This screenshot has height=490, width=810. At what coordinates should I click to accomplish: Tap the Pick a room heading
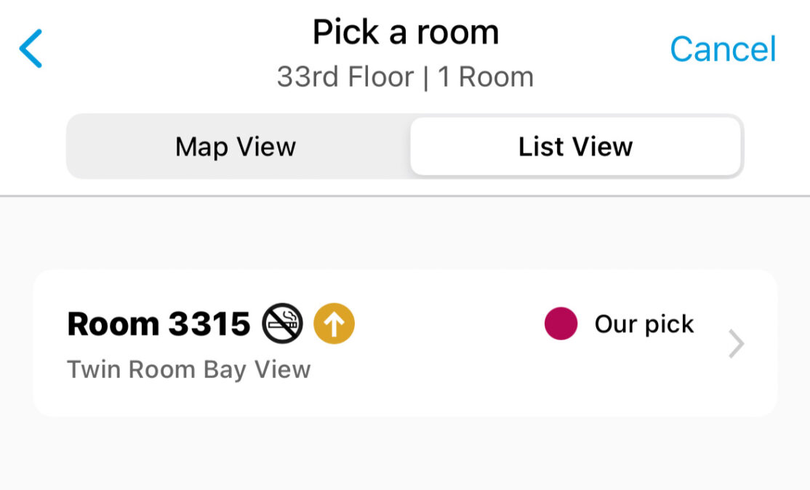[x=406, y=32]
